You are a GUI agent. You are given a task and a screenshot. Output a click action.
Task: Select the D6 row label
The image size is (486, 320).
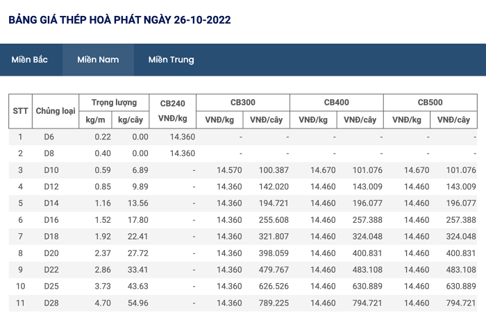[49, 137]
